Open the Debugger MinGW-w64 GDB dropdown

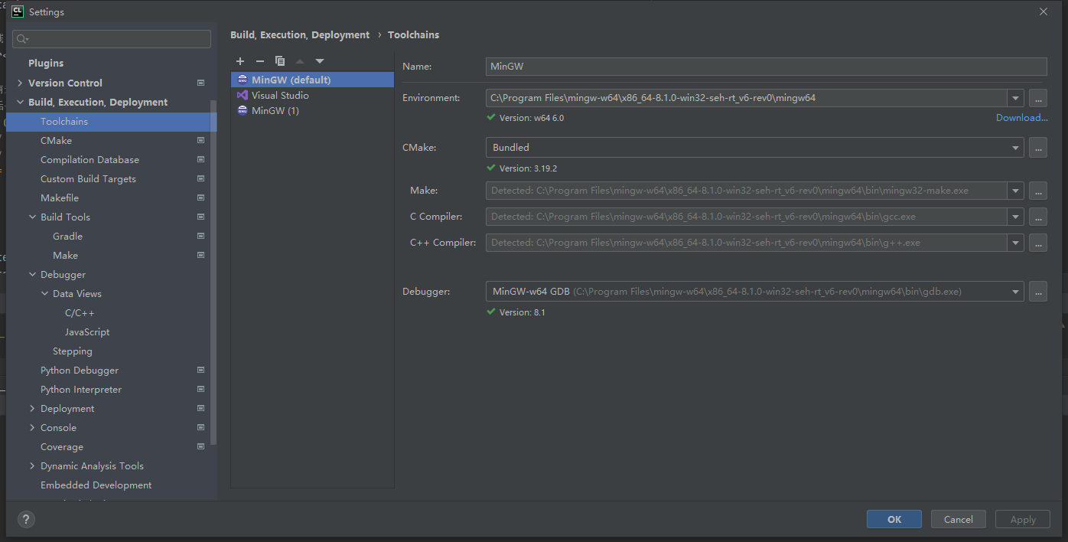pyautogui.click(x=1015, y=292)
